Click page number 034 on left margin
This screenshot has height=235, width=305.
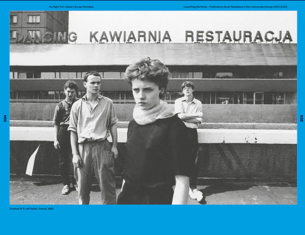[x=5, y=118]
